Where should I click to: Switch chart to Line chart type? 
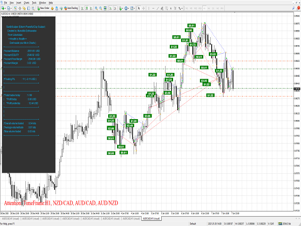[91, 8]
